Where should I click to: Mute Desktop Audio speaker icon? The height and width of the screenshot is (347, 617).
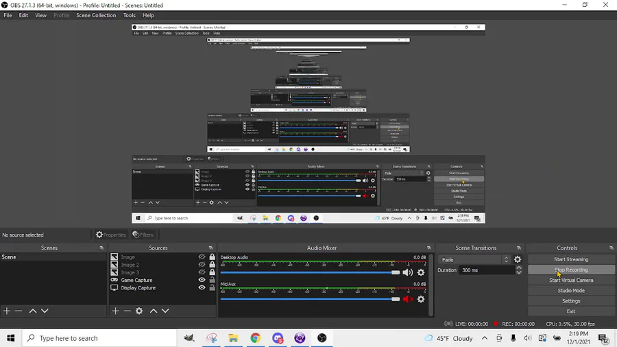pos(408,272)
